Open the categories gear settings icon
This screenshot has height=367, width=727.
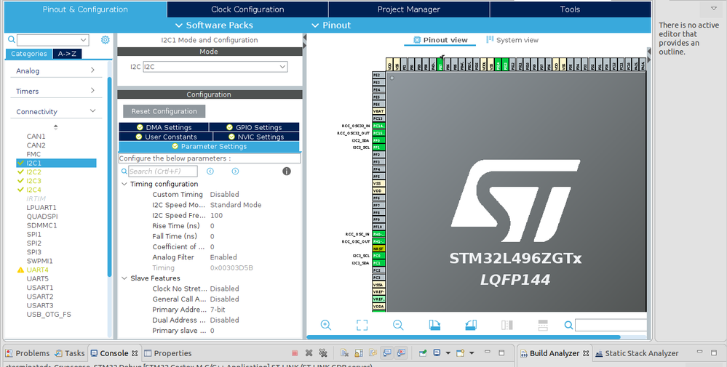tap(106, 40)
